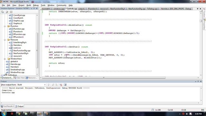This screenshot has width=206, height=116.
Task: Open Chrome from the taskbar
Action: click(x=19, y=114)
